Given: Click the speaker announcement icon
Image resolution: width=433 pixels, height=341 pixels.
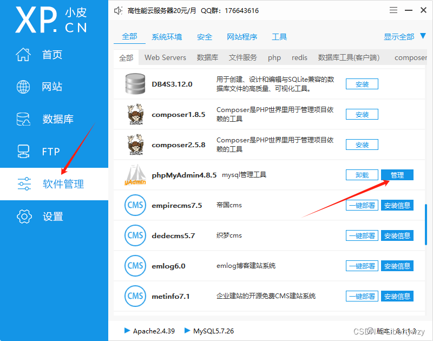Looking at the screenshot, I should (x=118, y=11).
